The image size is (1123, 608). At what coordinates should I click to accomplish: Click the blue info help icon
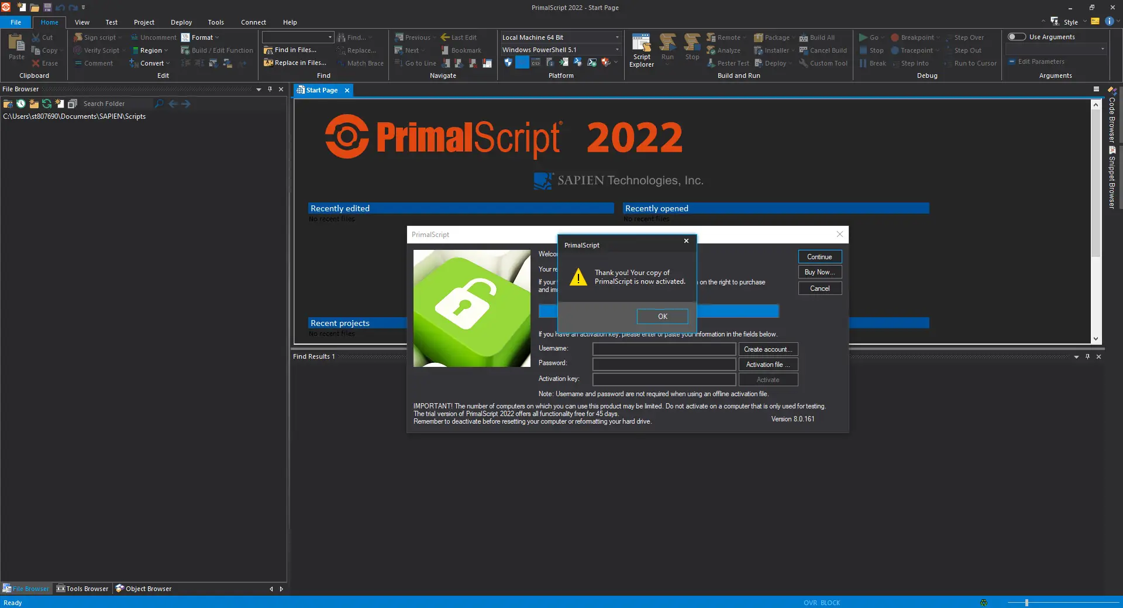pos(1110,22)
